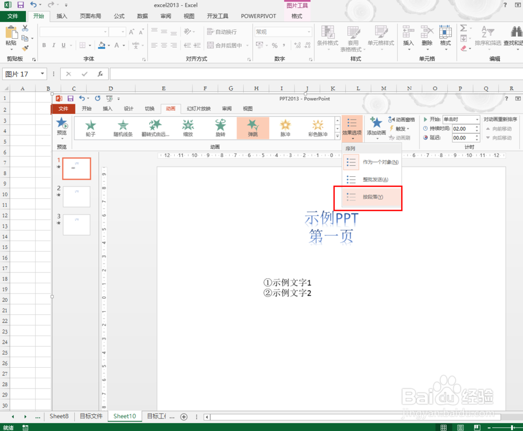Viewport: 523px width, 431px height.
Task: Click the Excel 插入 cells icon
Action: 408,32
